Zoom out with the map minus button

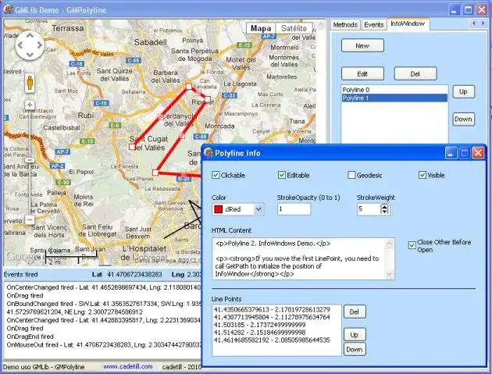(x=30, y=219)
